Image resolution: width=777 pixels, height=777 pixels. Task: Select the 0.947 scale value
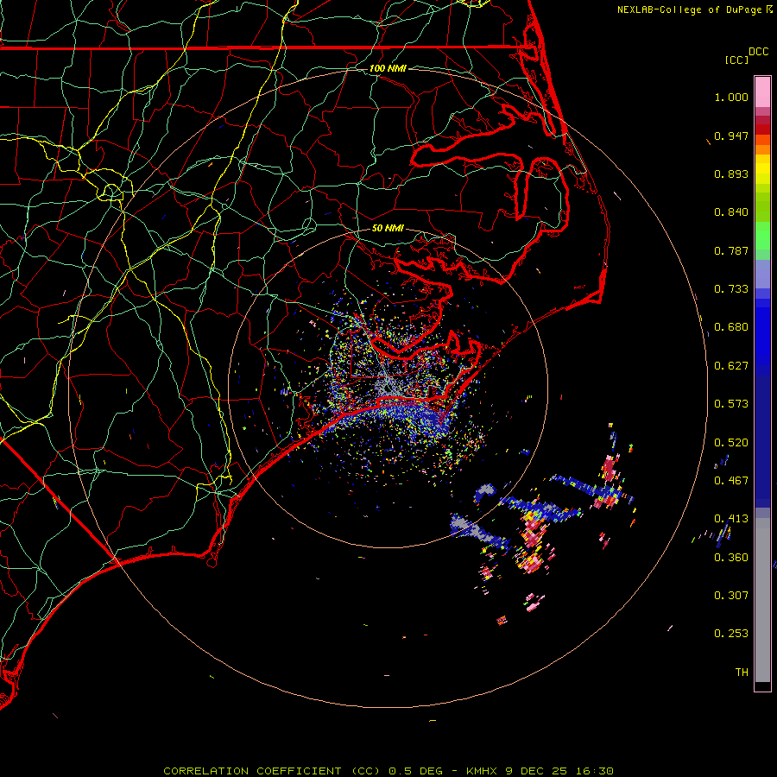[731, 136]
